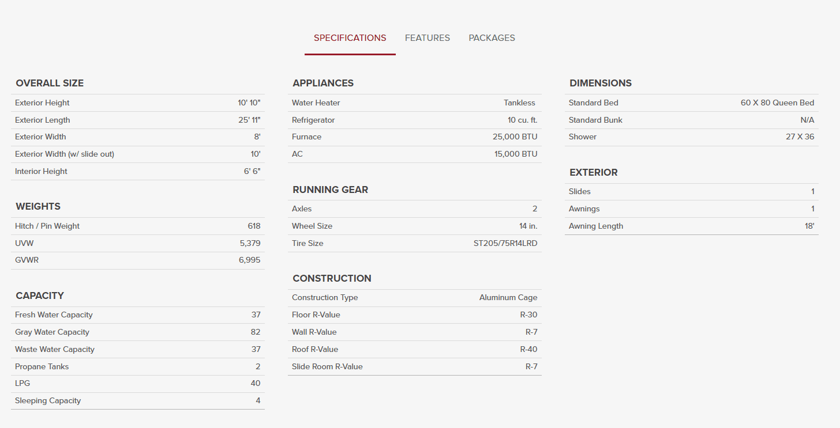Click the Overall Size section heading
This screenshot has width=840, height=428.
pos(50,84)
